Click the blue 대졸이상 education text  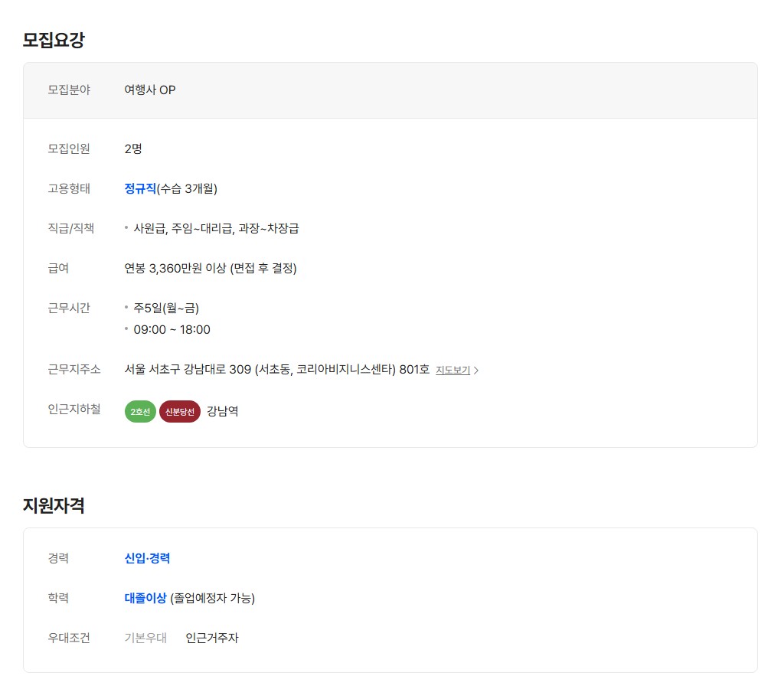(145, 598)
